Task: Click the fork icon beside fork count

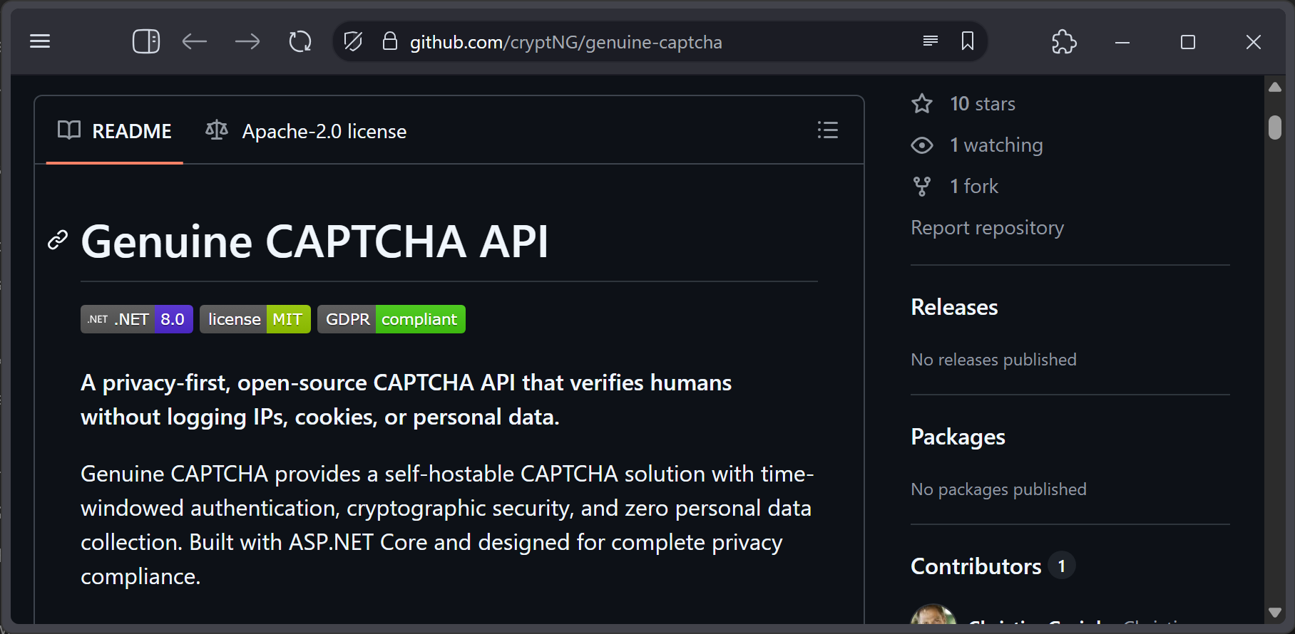Action: pos(922,187)
